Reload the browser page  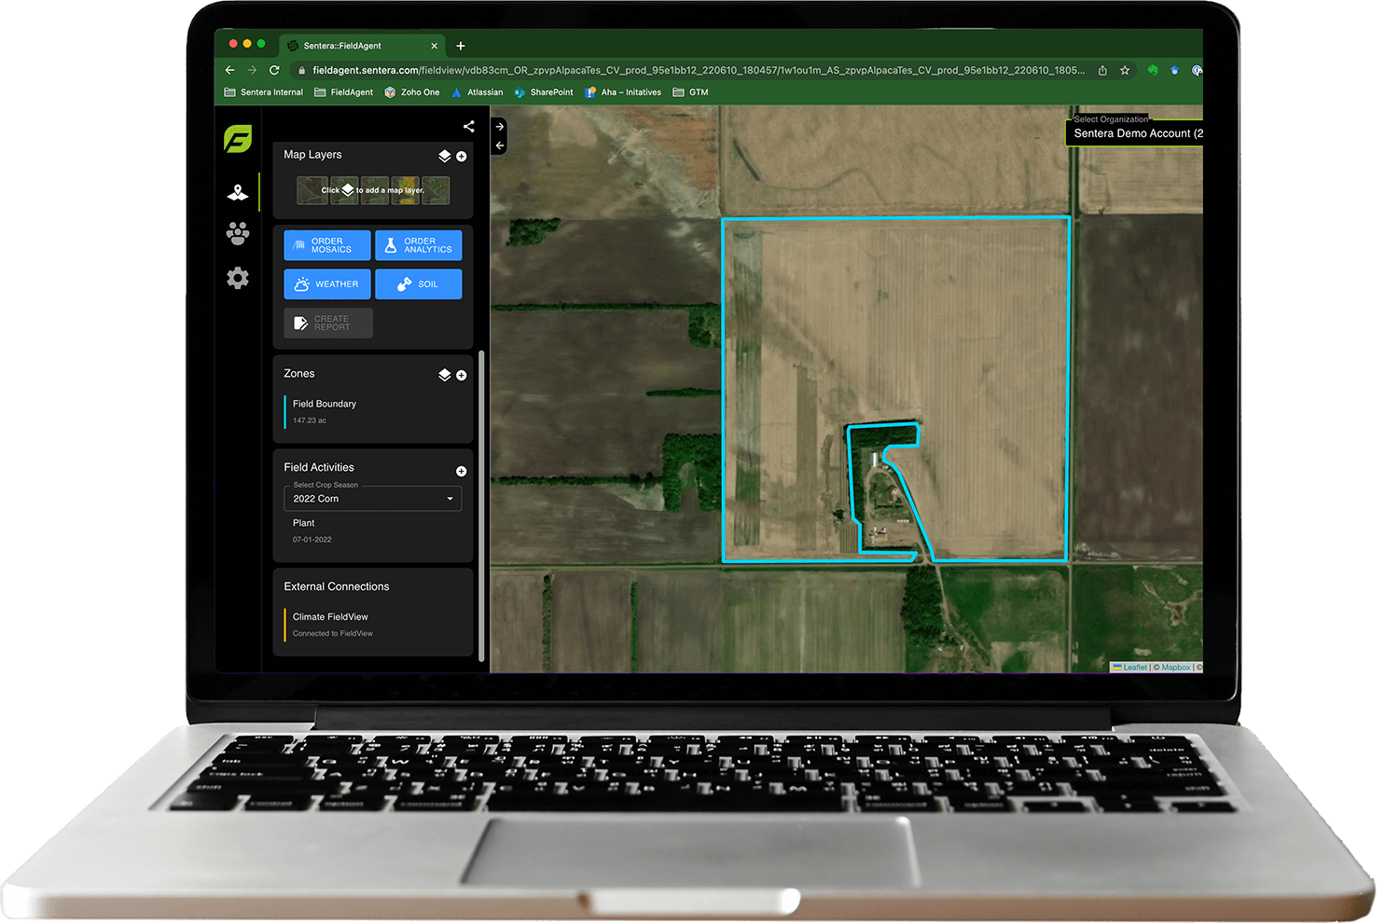274,70
